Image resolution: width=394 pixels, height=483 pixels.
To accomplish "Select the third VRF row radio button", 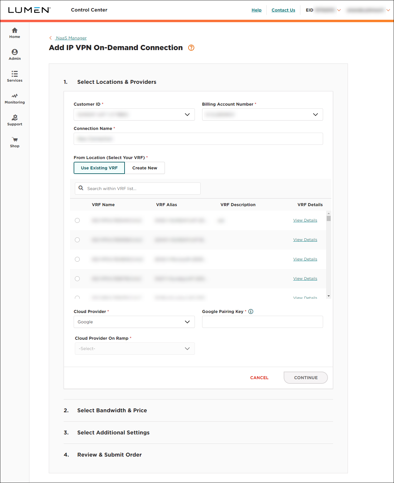I will [x=77, y=259].
